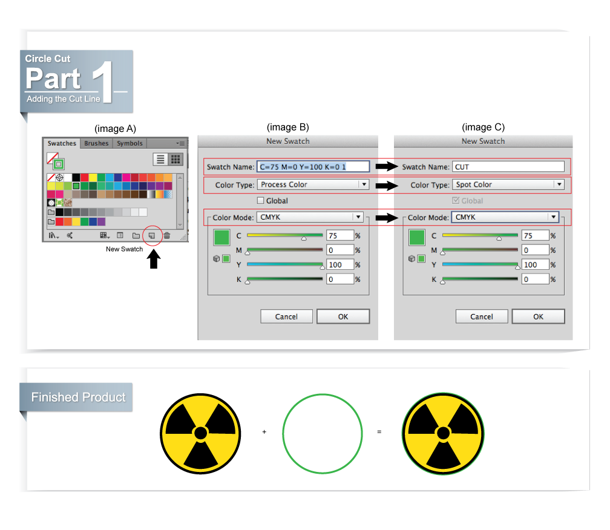The width and height of the screenshot is (610, 530).
Task: Click the grayed Global checkbox in image C
Action: click(x=456, y=201)
